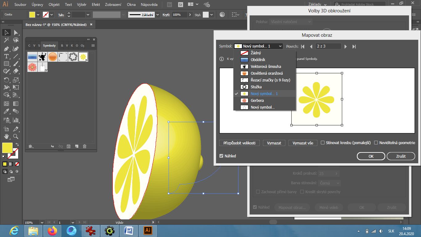
Task: Uncheck the Náhled checkbox
Action: tap(221, 156)
